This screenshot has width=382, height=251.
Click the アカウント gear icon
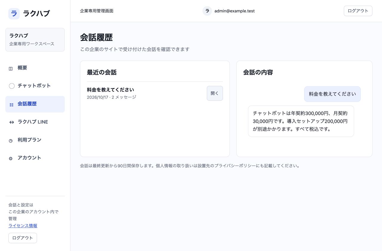pyautogui.click(x=11, y=158)
